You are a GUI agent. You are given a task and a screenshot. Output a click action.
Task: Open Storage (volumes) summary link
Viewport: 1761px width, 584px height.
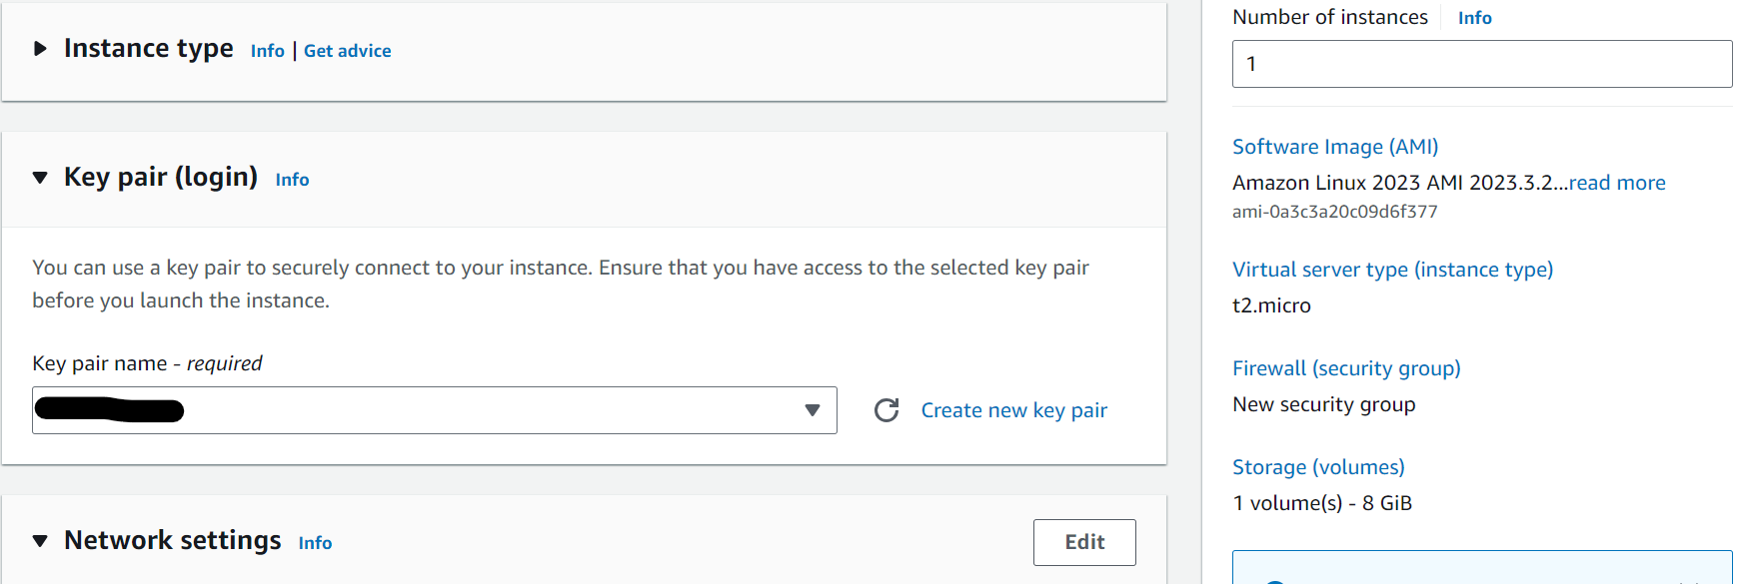click(1318, 467)
